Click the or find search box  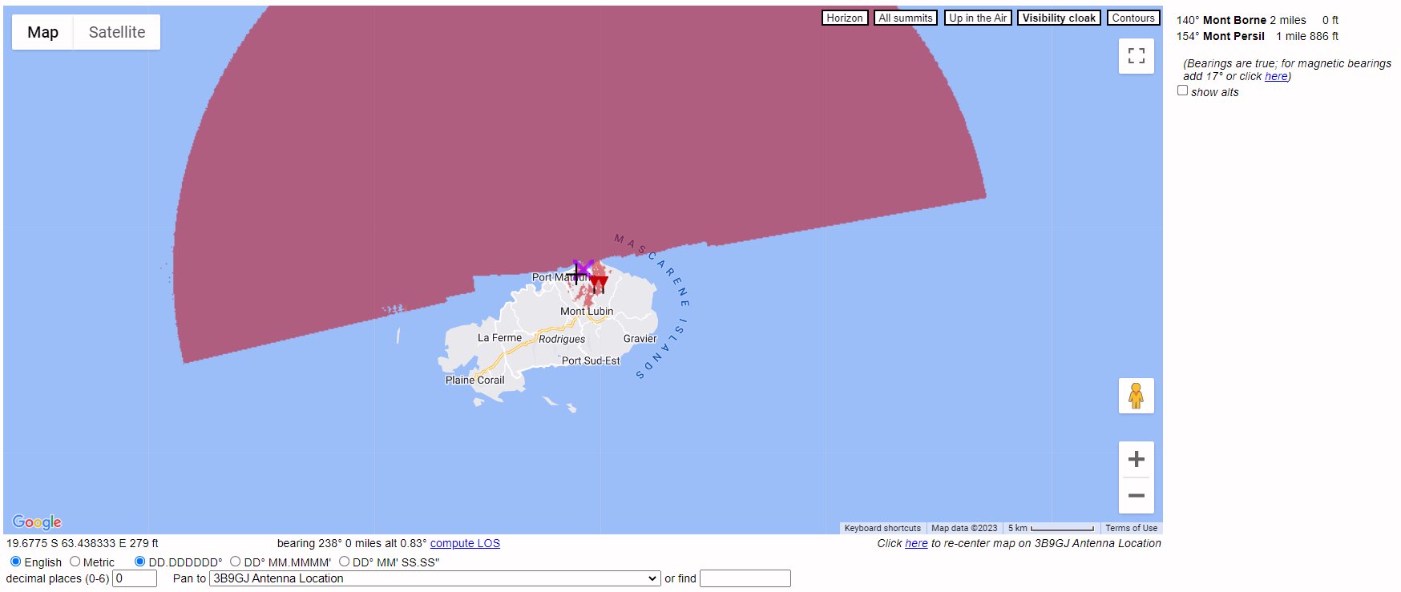(745, 578)
